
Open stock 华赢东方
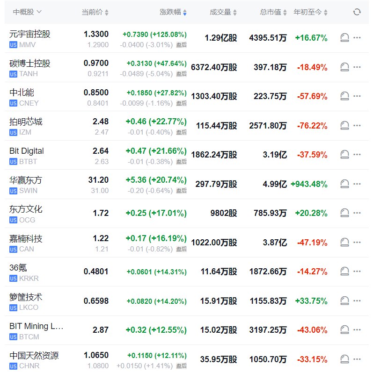pyautogui.click(x=26, y=180)
